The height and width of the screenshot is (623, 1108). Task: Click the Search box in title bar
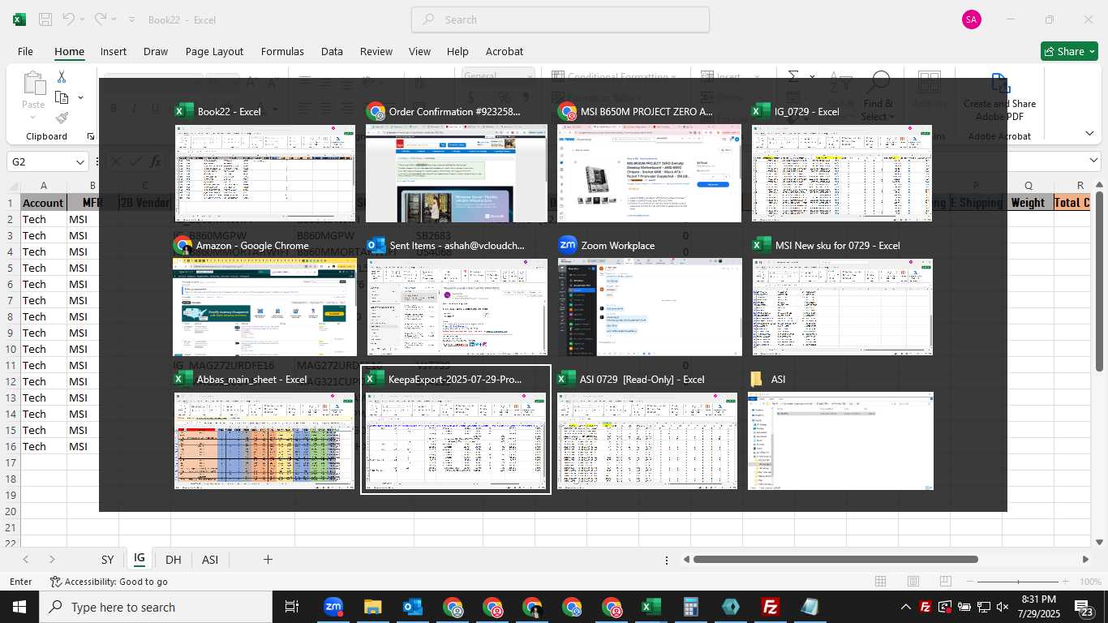tap(560, 19)
